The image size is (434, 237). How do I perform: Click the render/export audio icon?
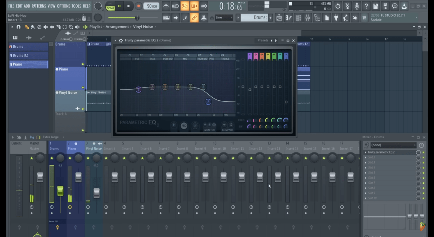point(385,6)
